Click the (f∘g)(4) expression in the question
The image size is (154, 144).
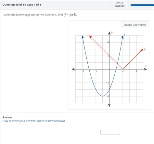70,15
